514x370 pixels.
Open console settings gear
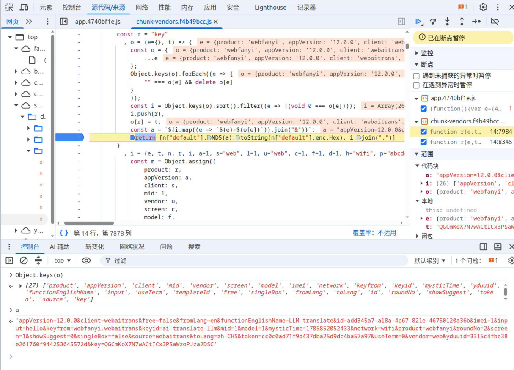(x=511, y=260)
